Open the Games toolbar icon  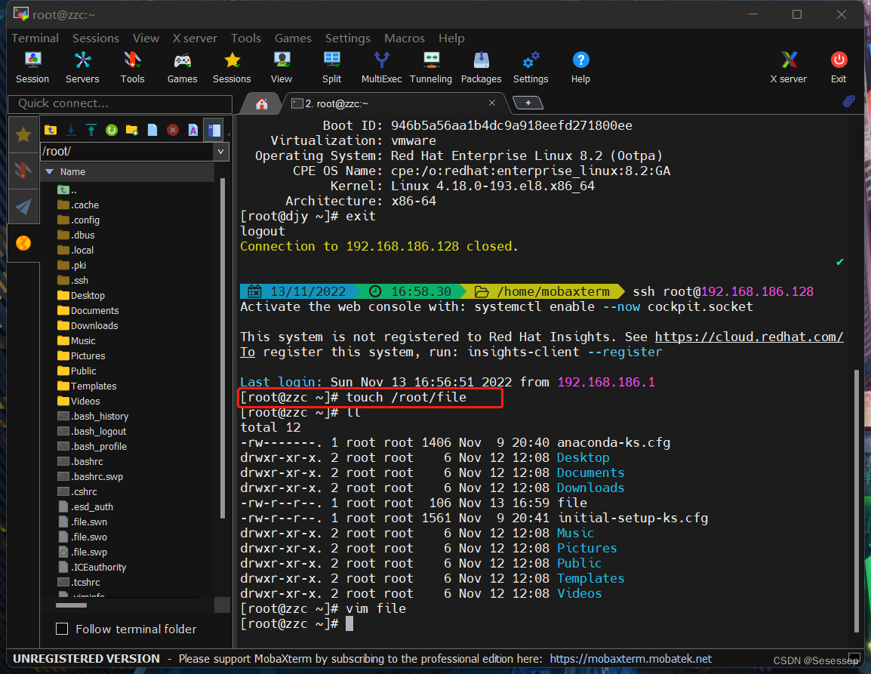pos(182,67)
